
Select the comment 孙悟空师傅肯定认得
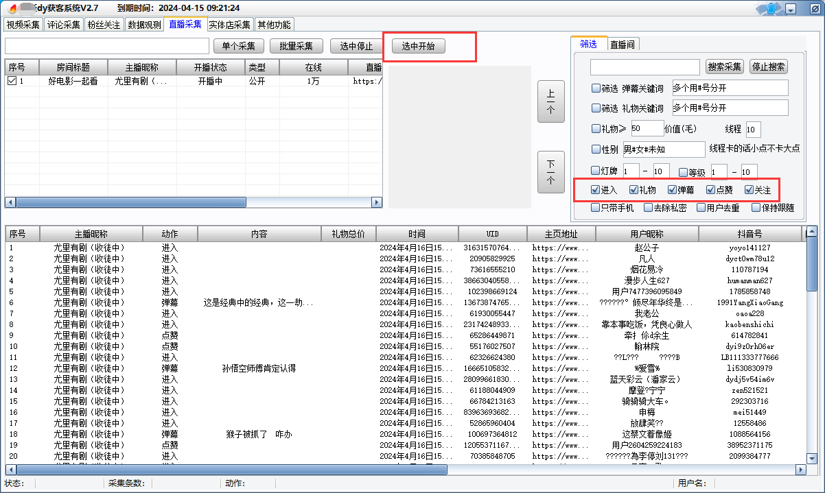click(x=259, y=368)
